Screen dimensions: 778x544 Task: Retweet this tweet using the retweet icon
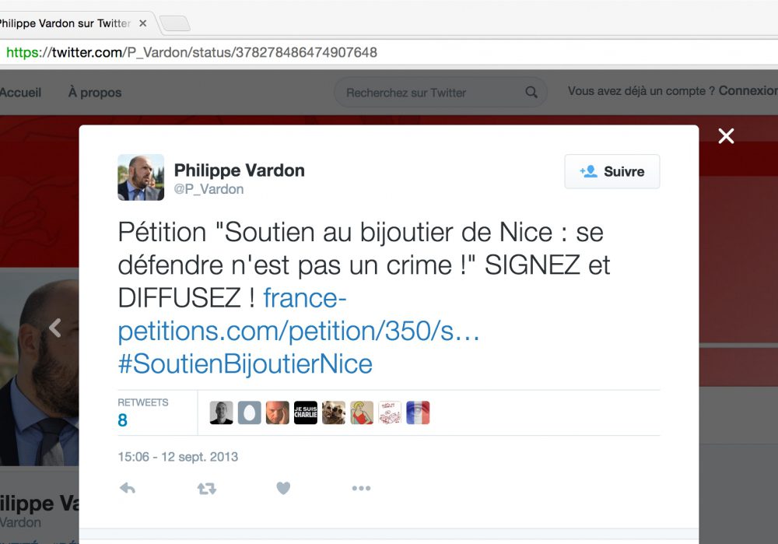tap(206, 489)
